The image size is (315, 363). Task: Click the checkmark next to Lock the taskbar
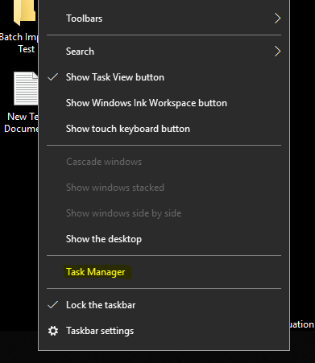[53, 305]
